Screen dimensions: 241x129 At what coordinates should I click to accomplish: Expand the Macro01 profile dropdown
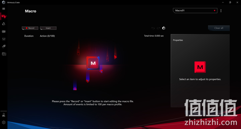[x=195, y=11]
